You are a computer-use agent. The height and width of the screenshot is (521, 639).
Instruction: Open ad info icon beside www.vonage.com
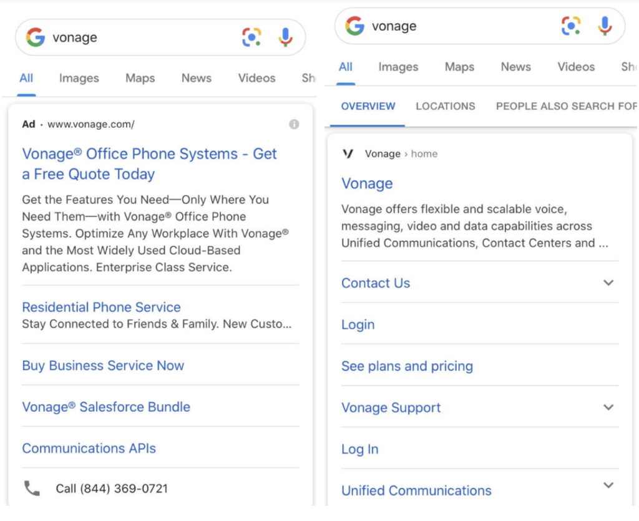coord(294,124)
